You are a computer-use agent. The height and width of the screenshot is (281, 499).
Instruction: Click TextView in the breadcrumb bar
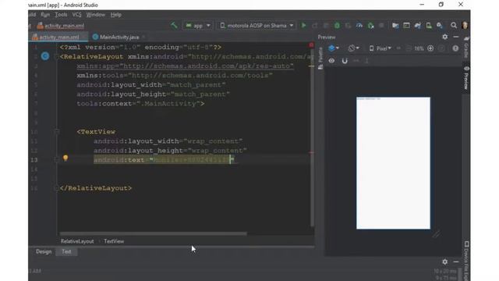pyautogui.click(x=114, y=241)
